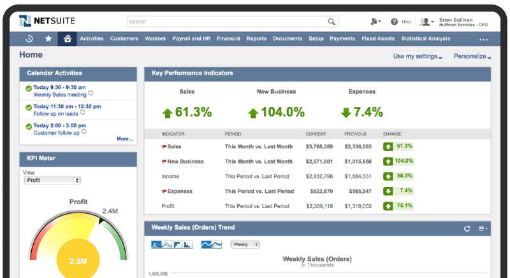This screenshot has width=510, height=278.
Task: Select the column chart type icon
Action: click(x=187, y=244)
